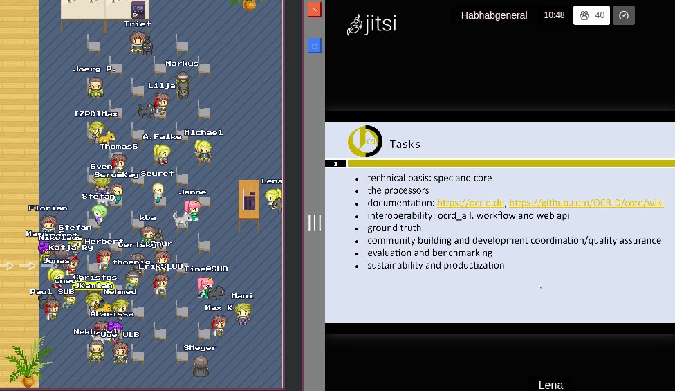Select A.Falke's blonde avatar
The image size is (675, 391).
(x=162, y=154)
